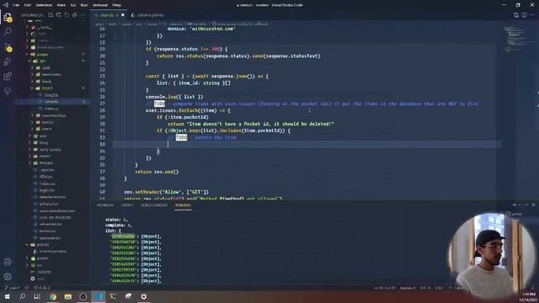Click the line and column indicator in status bar
Viewport: 539px width, 303px height.
[385, 288]
